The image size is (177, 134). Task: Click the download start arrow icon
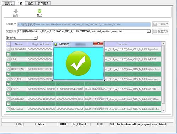16,11
